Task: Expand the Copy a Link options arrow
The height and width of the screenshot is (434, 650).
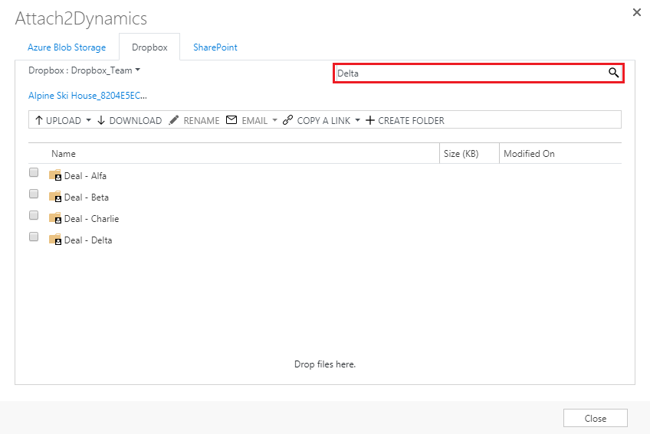Action: pos(357,120)
